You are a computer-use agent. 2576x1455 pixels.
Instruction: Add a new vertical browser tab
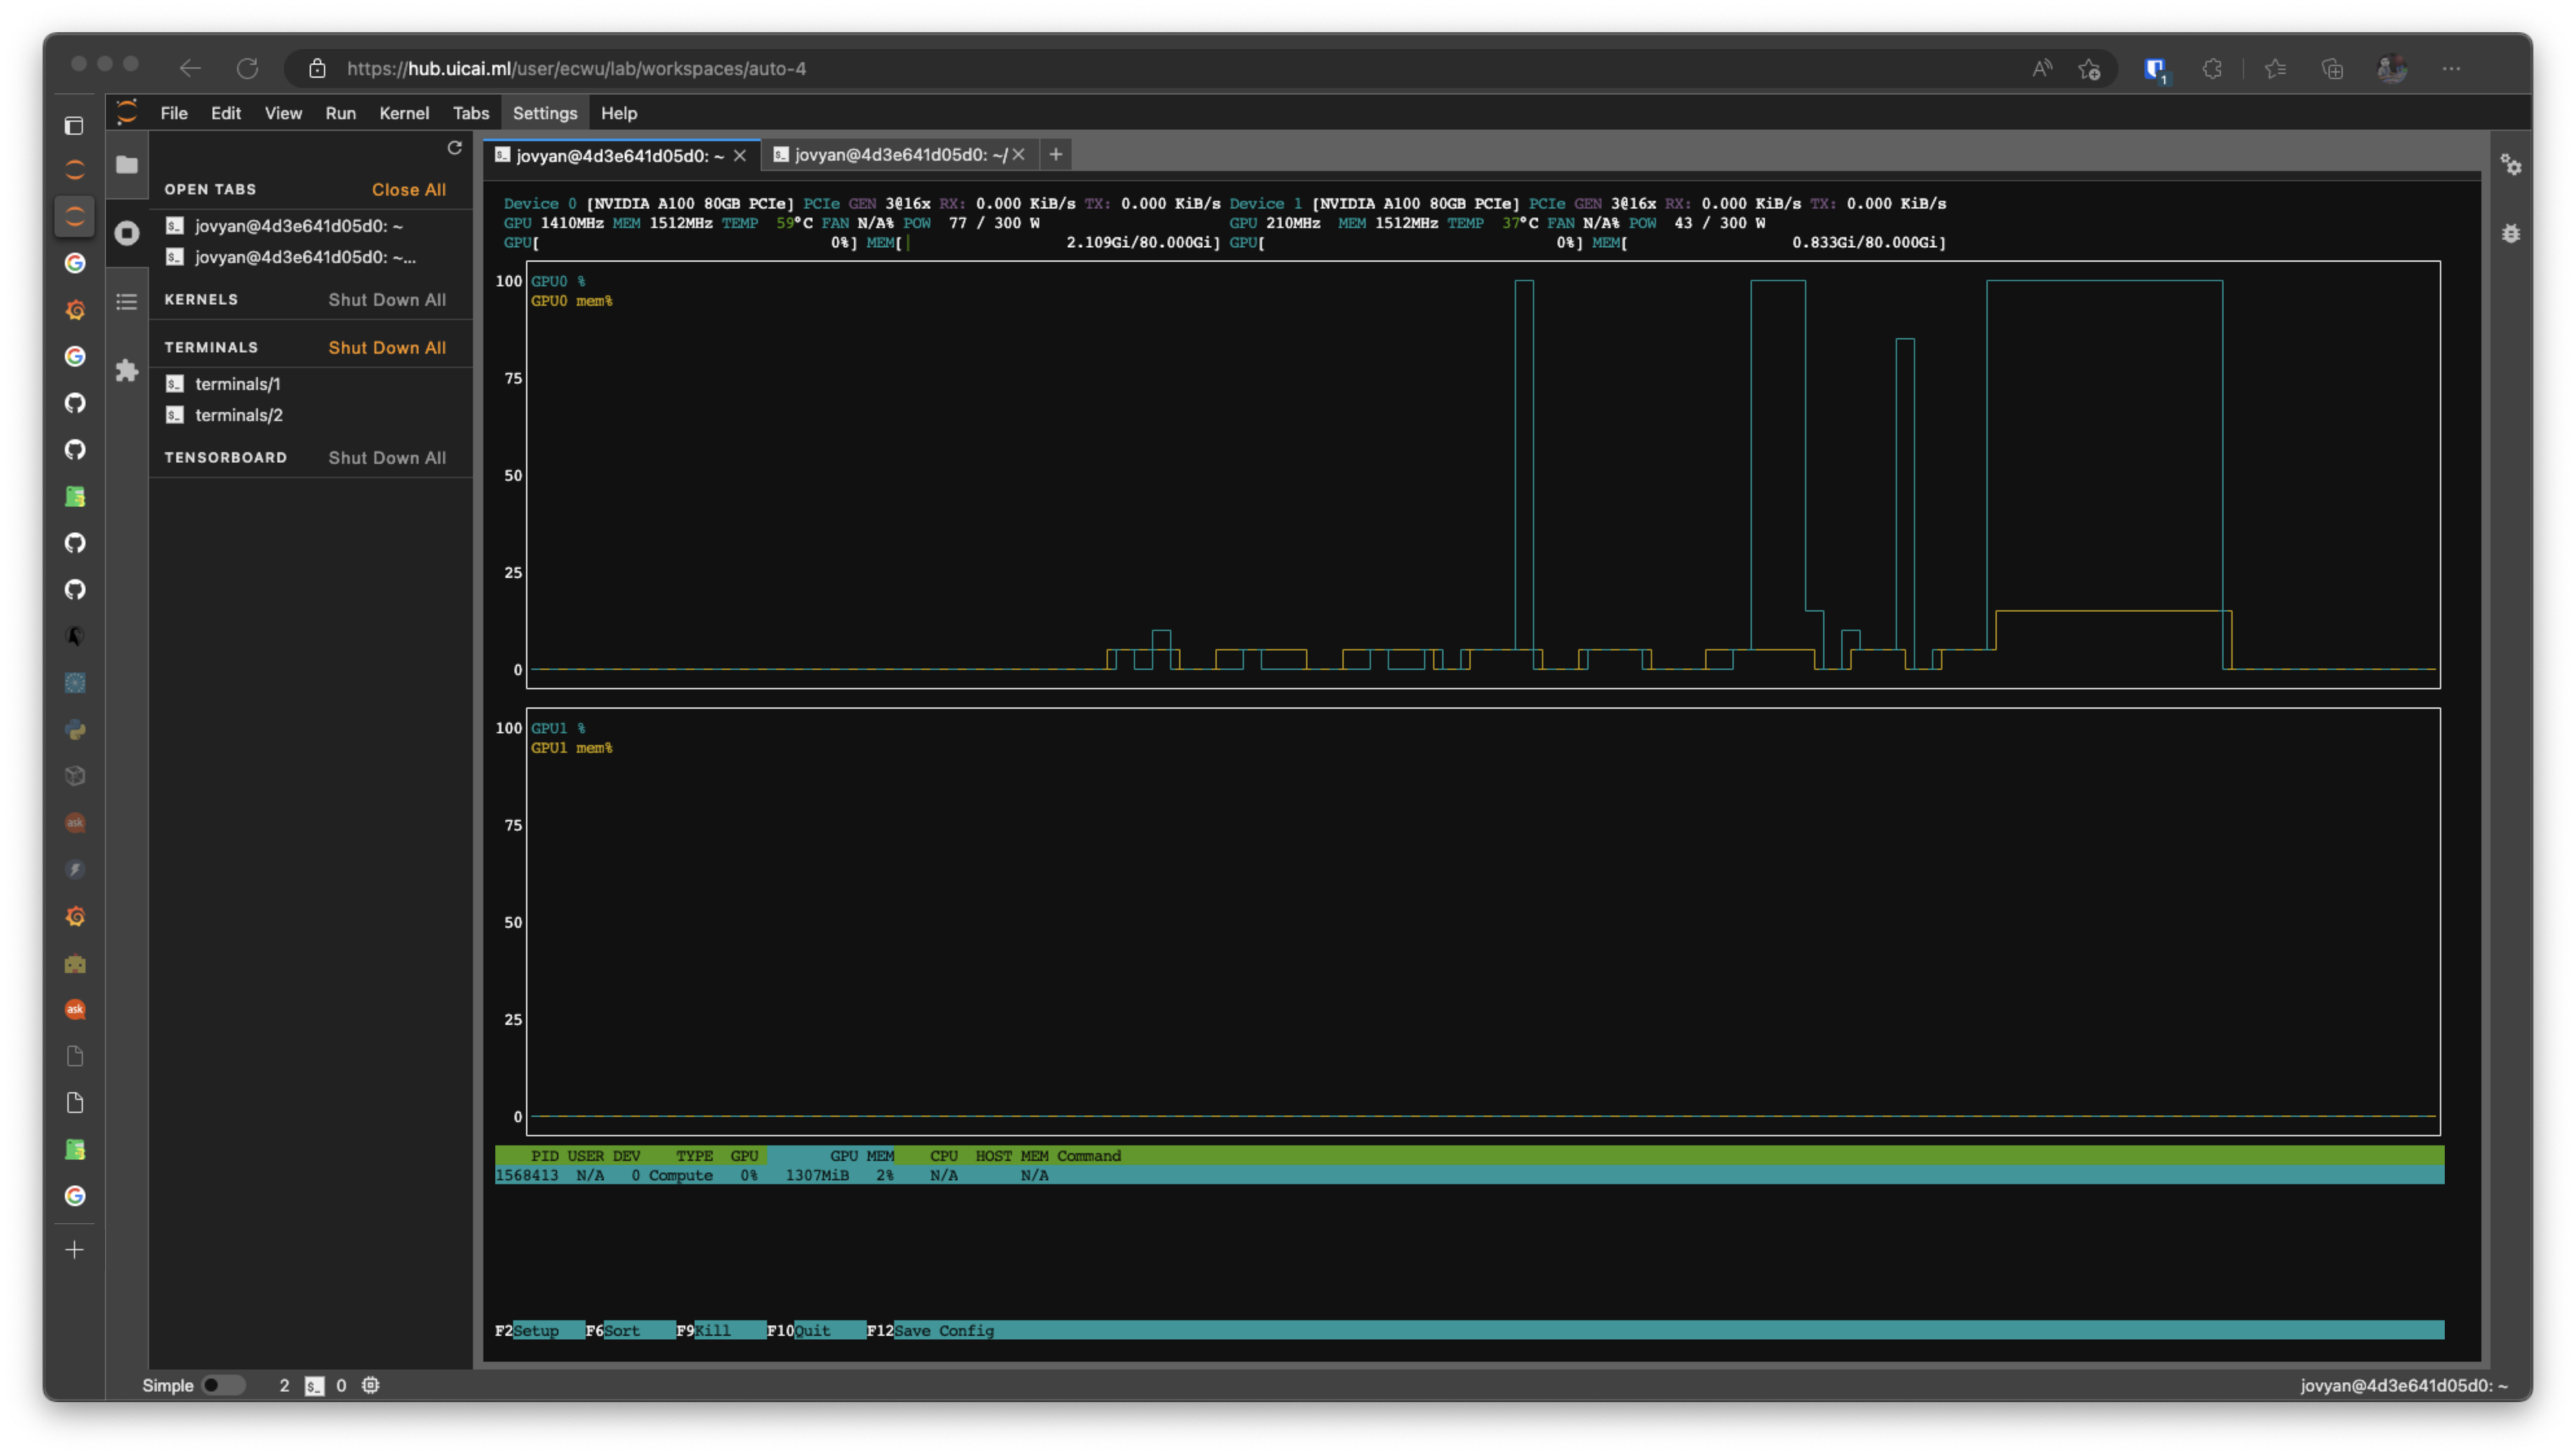pyautogui.click(x=74, y=1250)
